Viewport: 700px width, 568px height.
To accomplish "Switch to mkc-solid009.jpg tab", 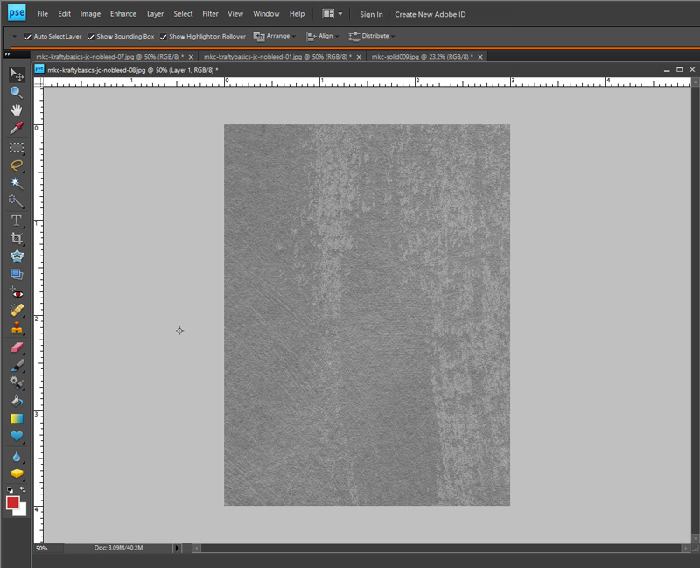I will pos(423,57).
